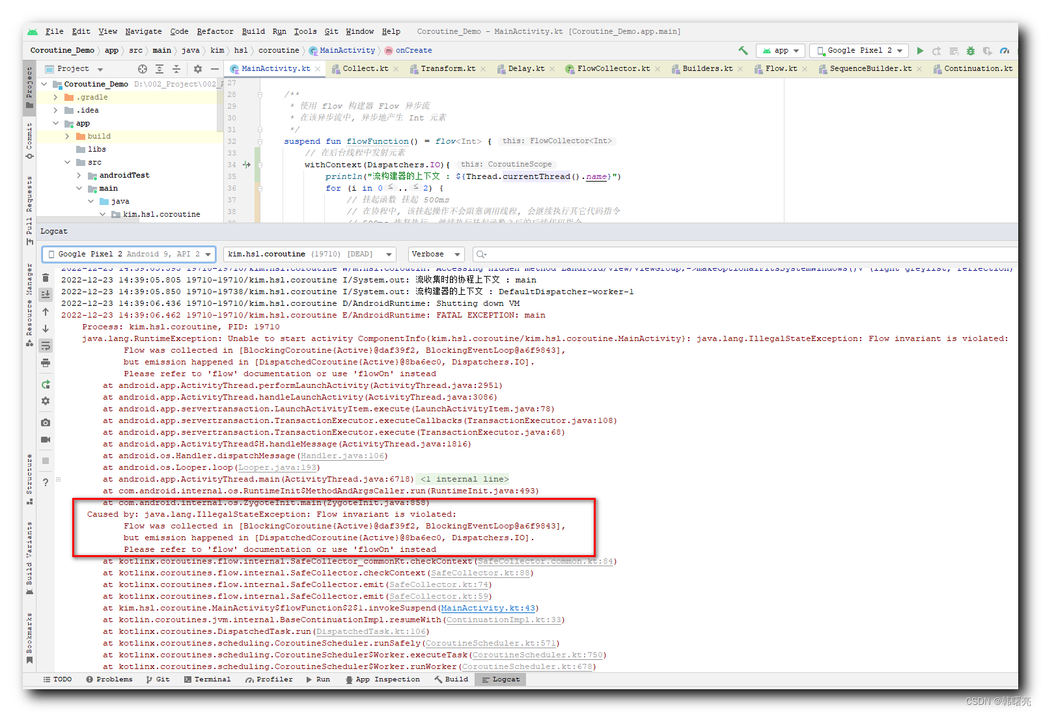This screenshot has height=712, width=1041.
Task: Open SafeCollector.kt:88 link
Action: point(480,573)
